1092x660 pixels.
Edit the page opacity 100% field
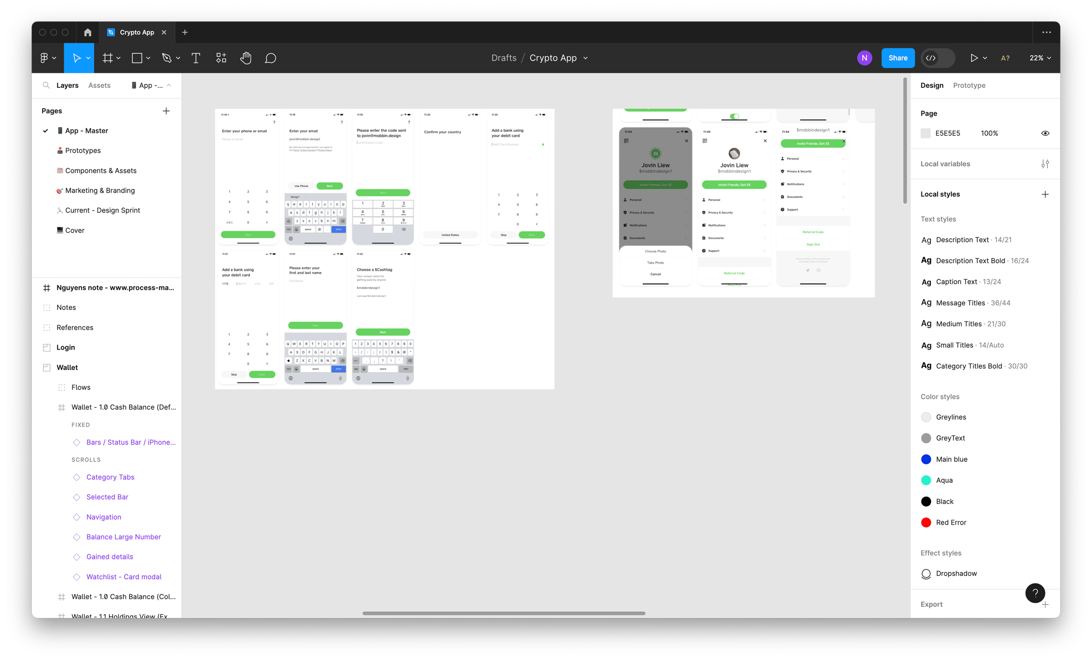click(x=989, y=133)
